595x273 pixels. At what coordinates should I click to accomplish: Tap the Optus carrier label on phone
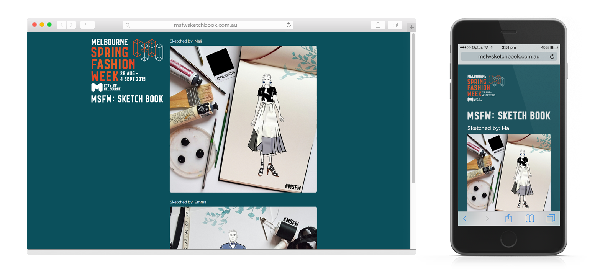coord(477,47)
